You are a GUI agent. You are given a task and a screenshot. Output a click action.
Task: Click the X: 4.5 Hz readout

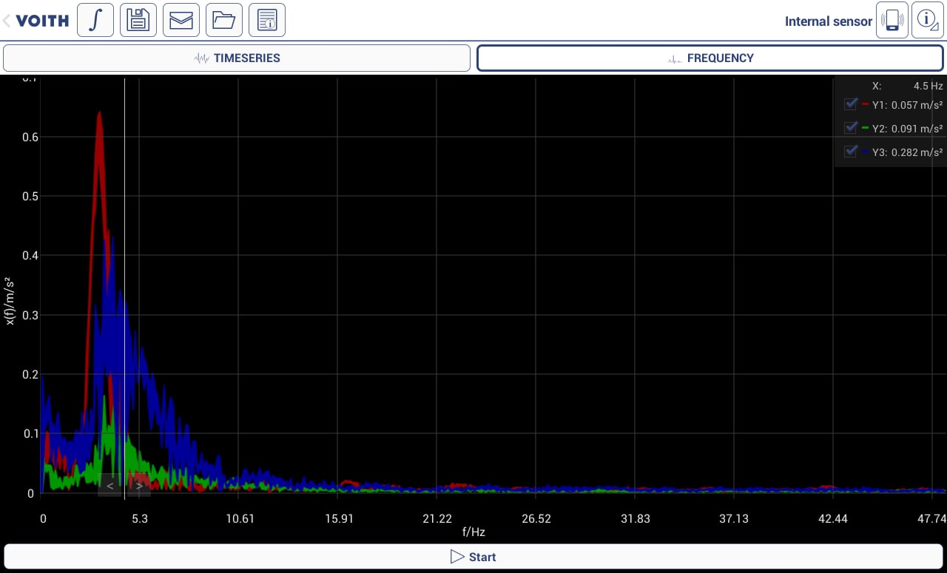pos(908,86)
